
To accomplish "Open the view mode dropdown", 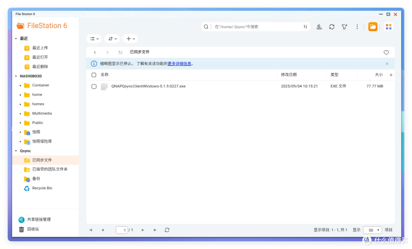I will [x=94, y=39].
